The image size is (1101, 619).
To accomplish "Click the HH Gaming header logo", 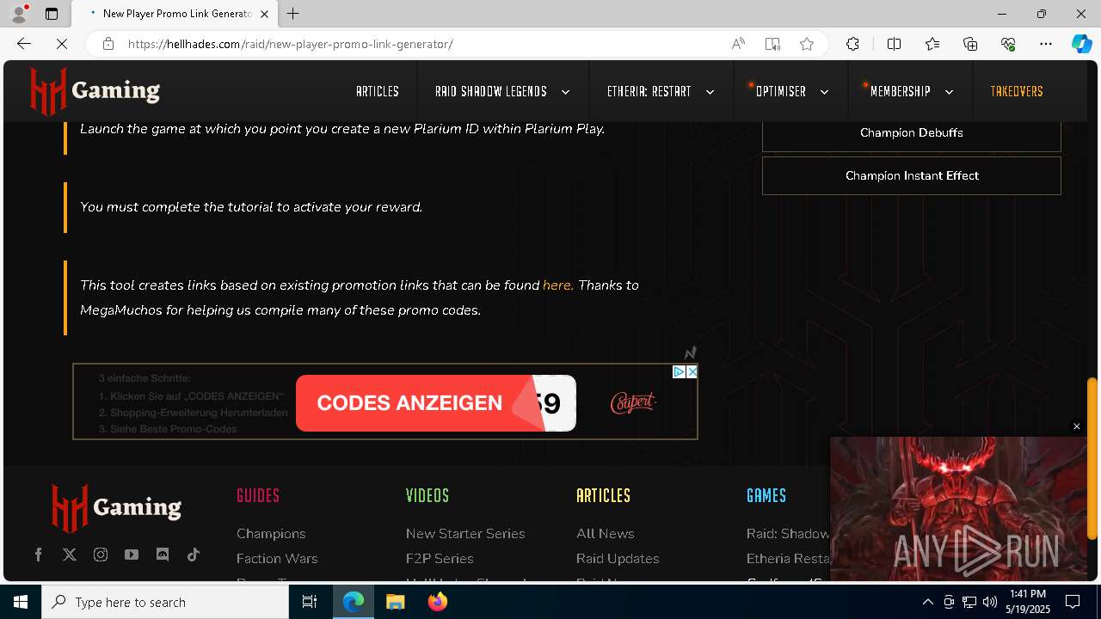I will (x=95, y=91).
